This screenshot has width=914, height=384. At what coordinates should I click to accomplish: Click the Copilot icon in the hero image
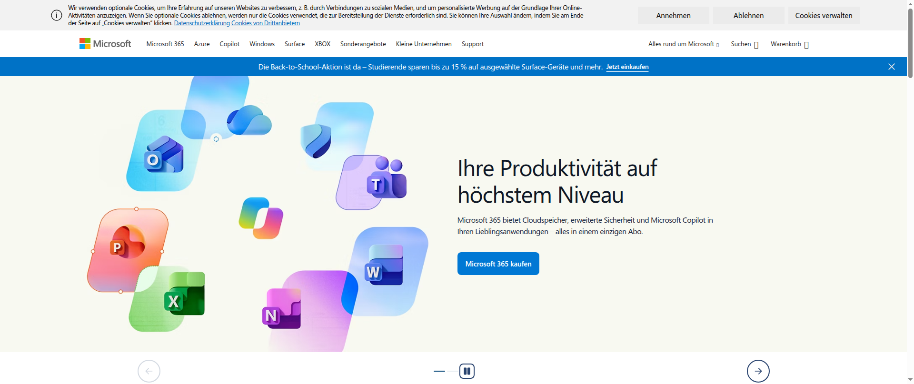[261, 218]
